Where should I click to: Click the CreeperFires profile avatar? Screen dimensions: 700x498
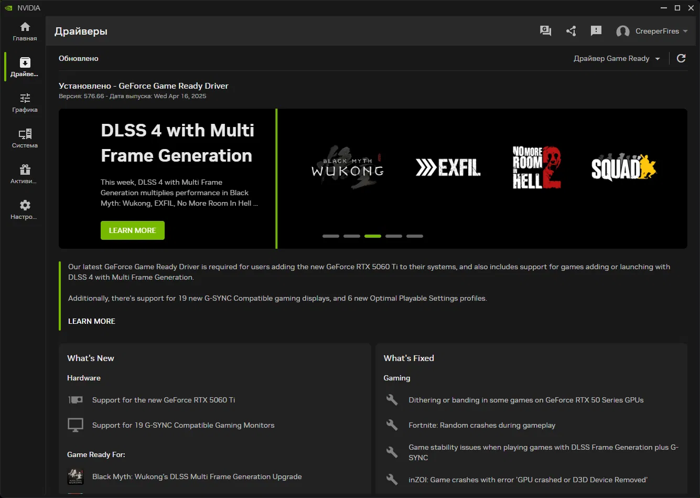coord(623,31)
